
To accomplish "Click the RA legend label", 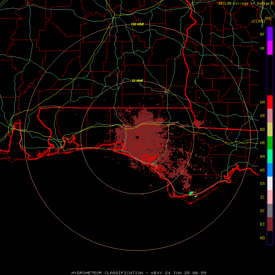I will coord(262,157).
